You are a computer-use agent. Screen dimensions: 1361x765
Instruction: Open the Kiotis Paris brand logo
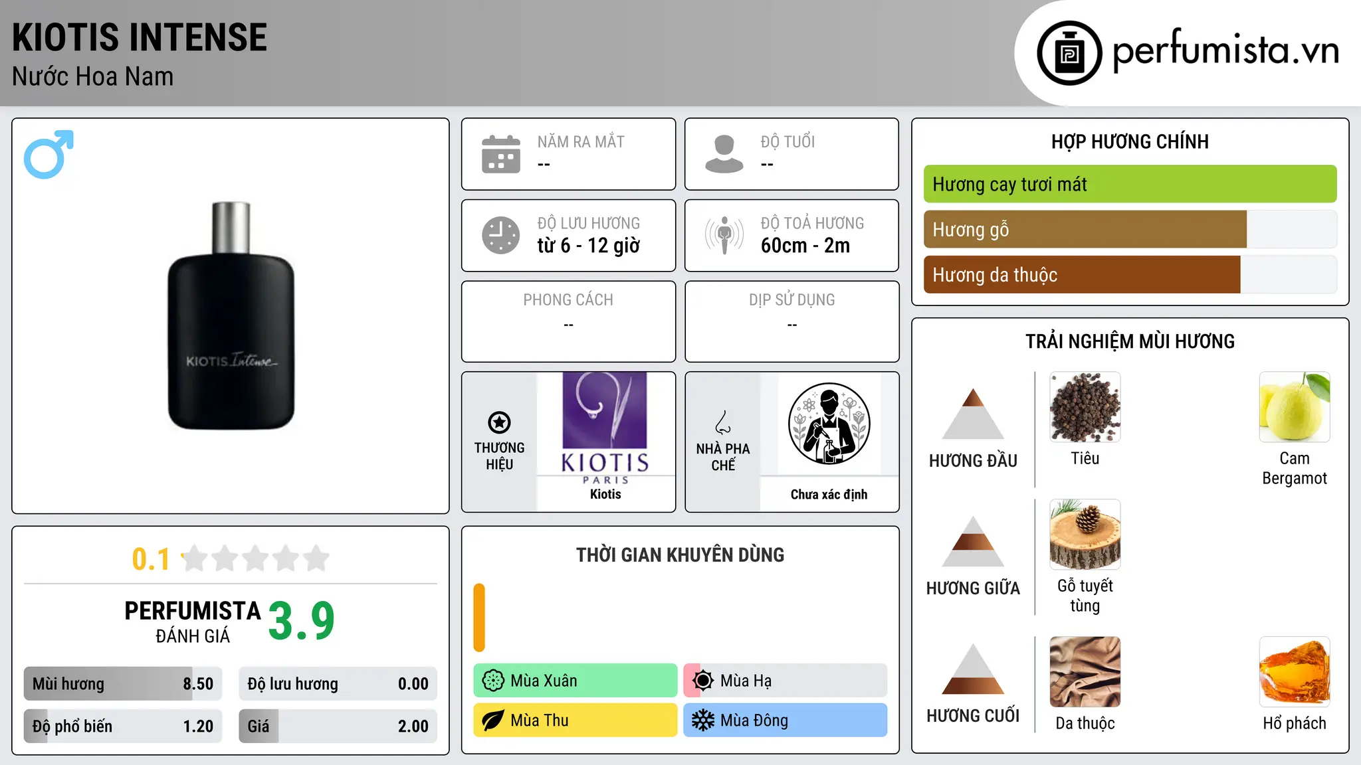pyautogui.click(x=605, y=429)
